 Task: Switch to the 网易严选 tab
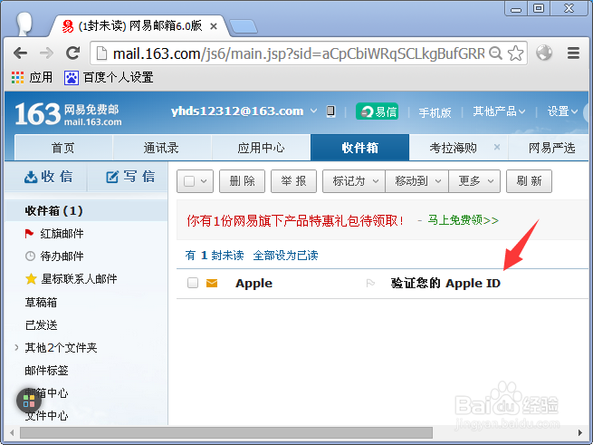click(x=551, y=148)
